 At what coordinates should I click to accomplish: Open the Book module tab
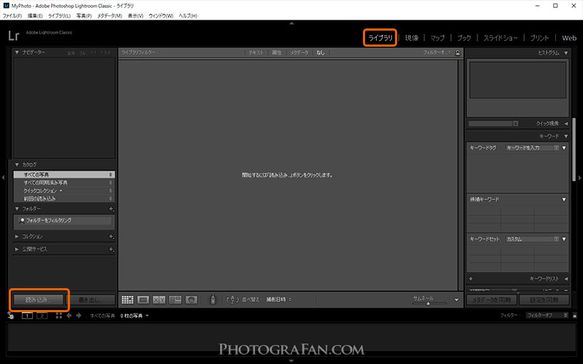point(464,38)
